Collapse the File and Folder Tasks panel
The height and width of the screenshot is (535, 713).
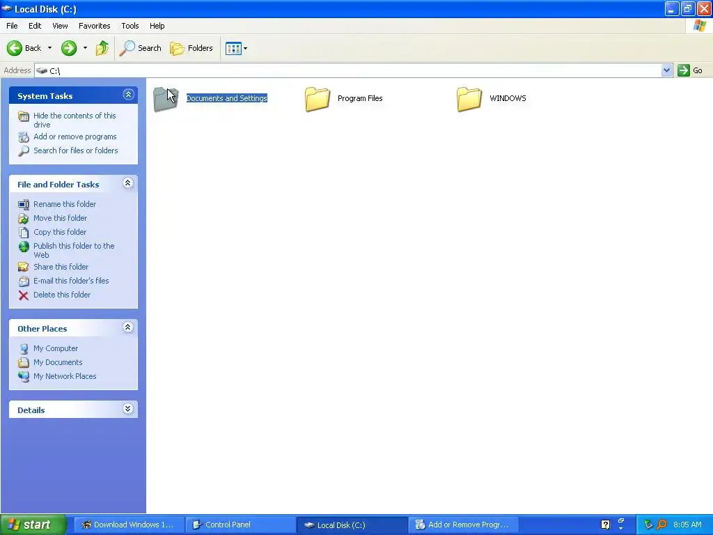[128, 183]
